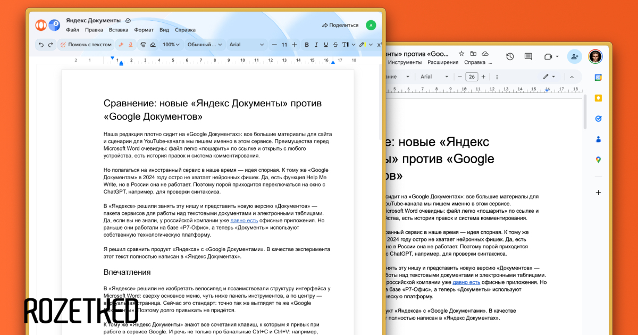Click the text color «T» icon

[x=345, y=45]
